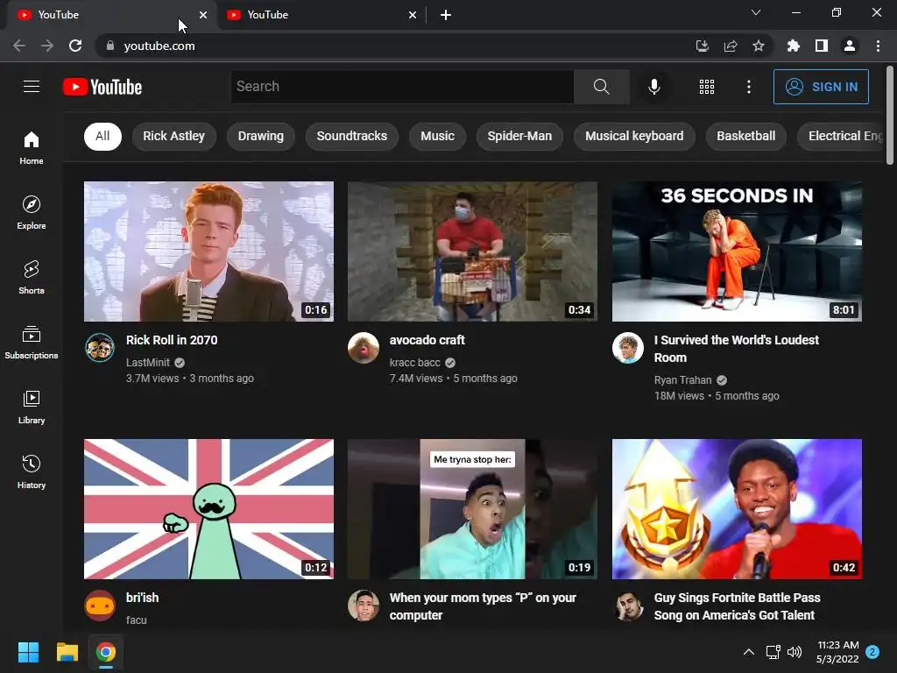Select the Drawing filter chip
The width and height of the screenshot is (897, 673).
(x=261, y=136)
